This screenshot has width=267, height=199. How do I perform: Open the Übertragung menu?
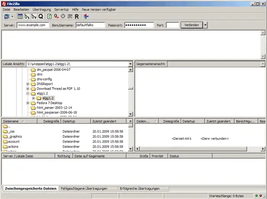[42, 10]
